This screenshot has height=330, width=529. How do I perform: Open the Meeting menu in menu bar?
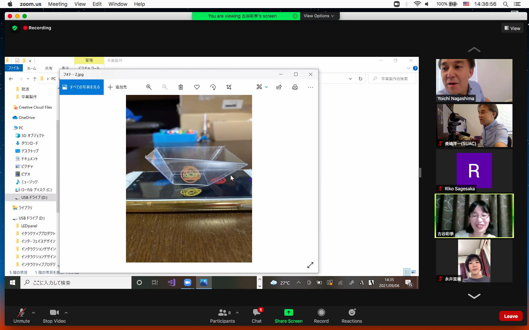[58, 4]
